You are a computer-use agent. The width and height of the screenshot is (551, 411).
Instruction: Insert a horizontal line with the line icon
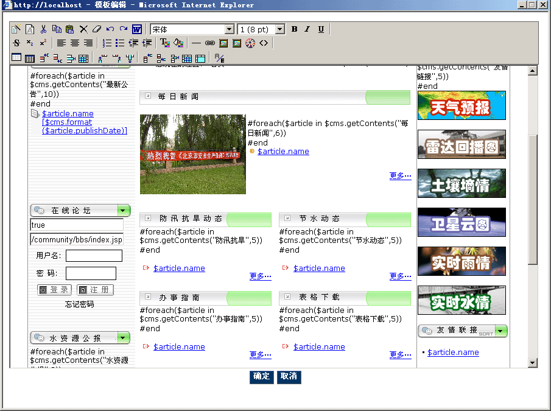[x=196, y=43]
